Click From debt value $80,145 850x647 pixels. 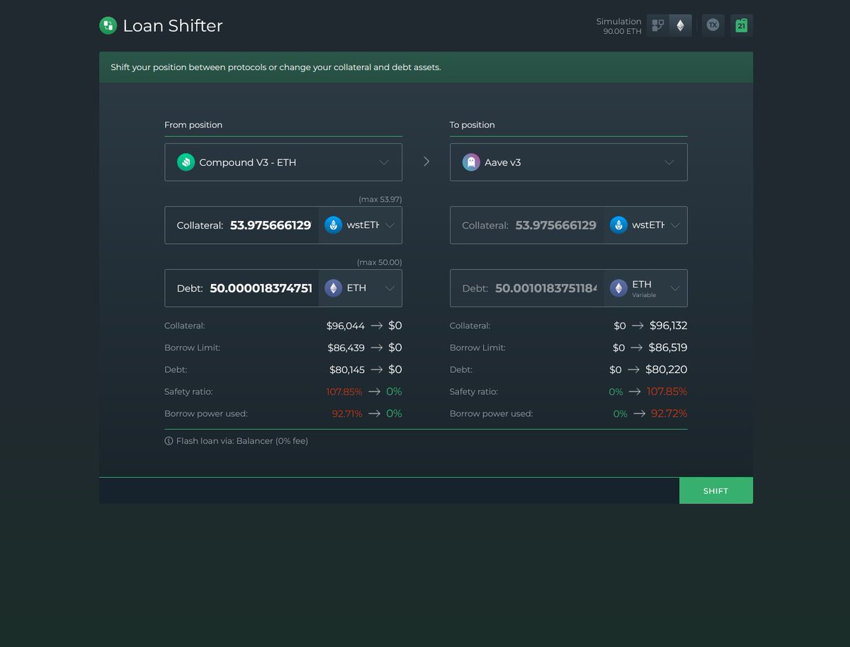pyautogui.click(x=347, y=370)
